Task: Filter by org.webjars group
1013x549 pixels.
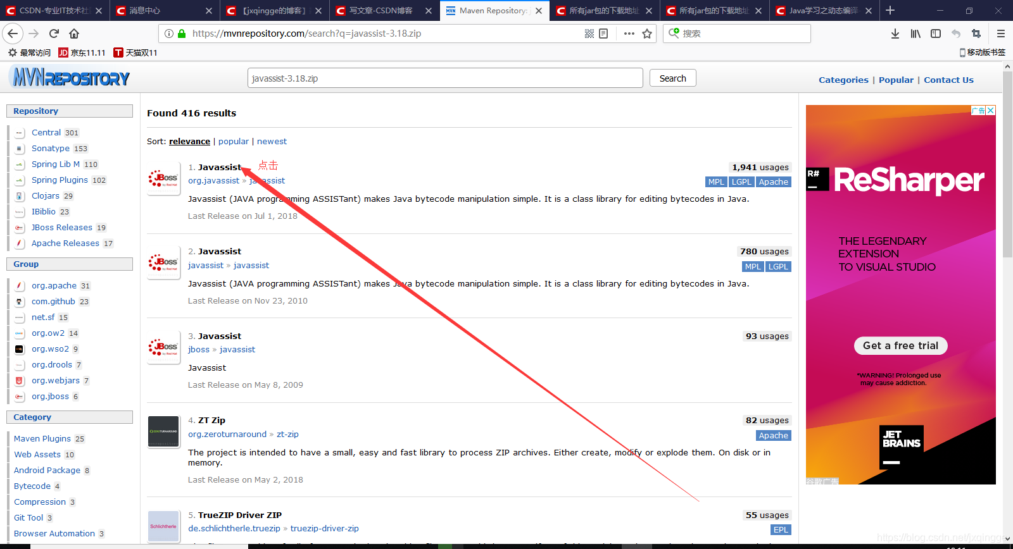Action: click(56, 380)
